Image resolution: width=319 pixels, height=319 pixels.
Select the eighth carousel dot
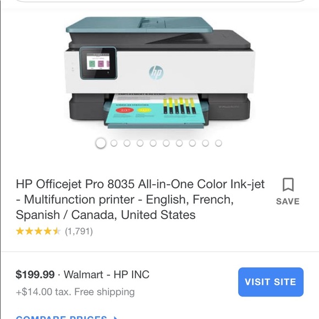(x=193, y=143)
